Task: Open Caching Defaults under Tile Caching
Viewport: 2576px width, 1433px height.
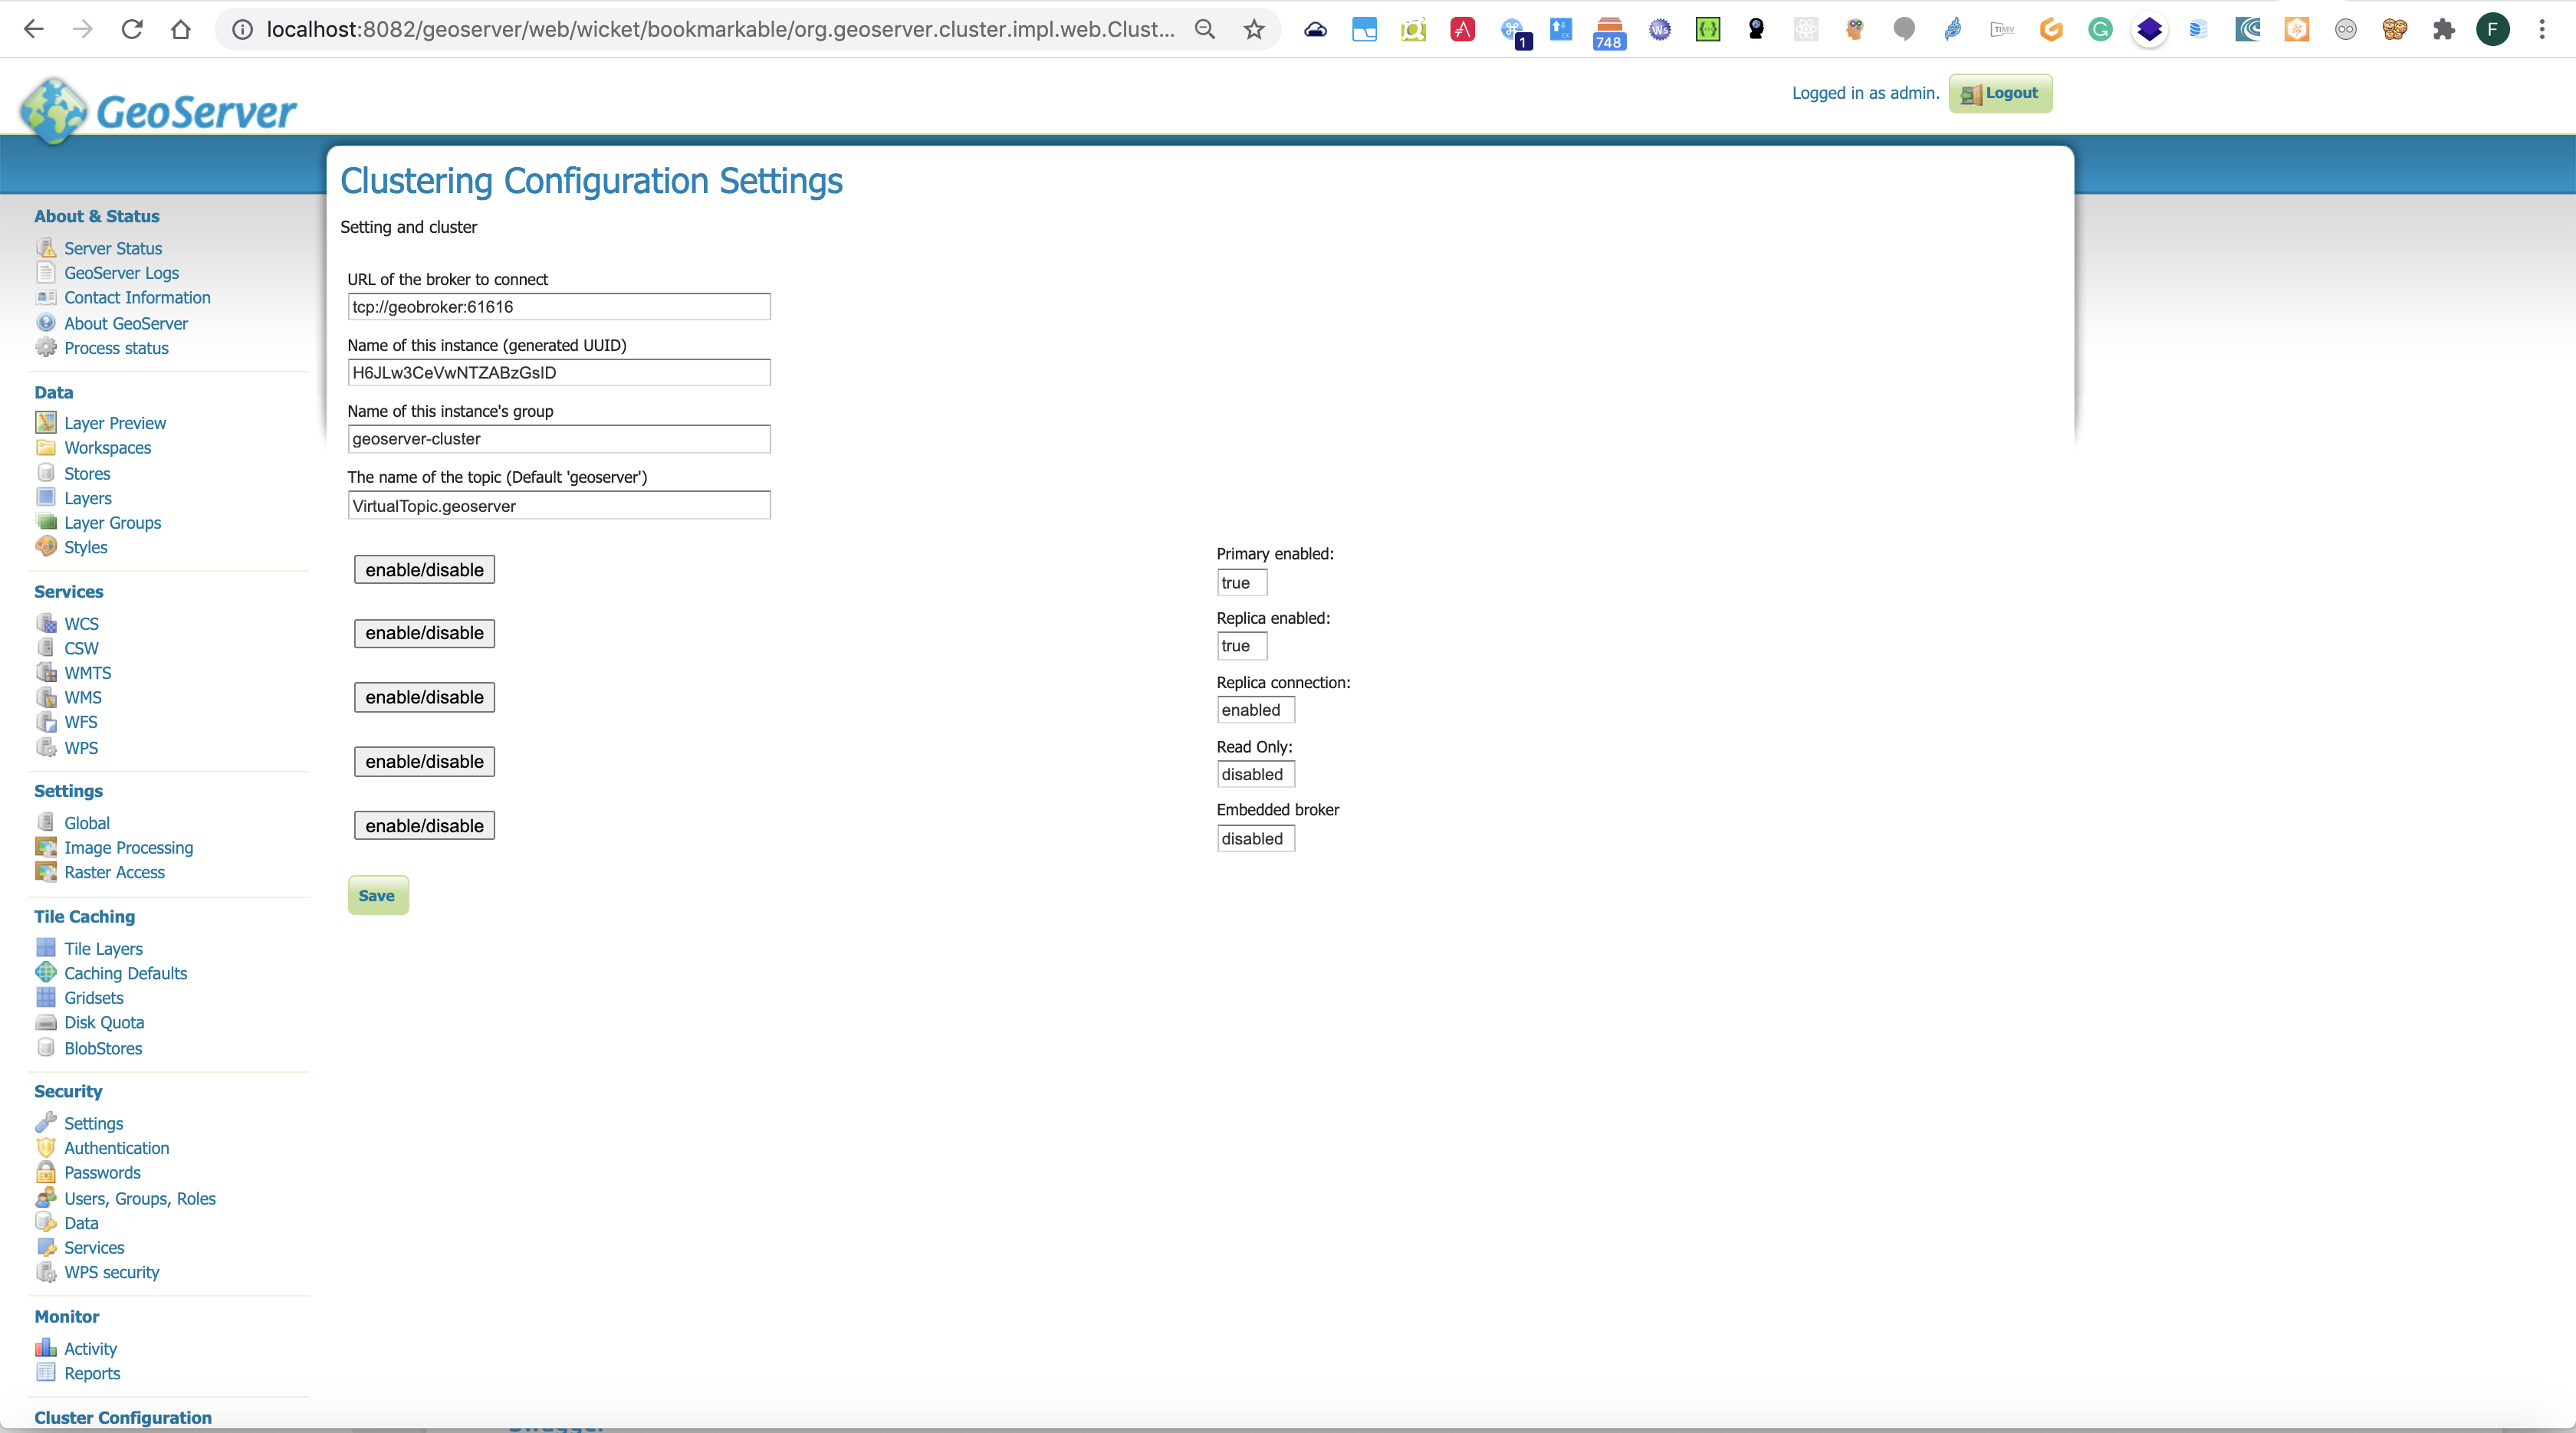Action: pyautogui.click(x=124, y=972)
